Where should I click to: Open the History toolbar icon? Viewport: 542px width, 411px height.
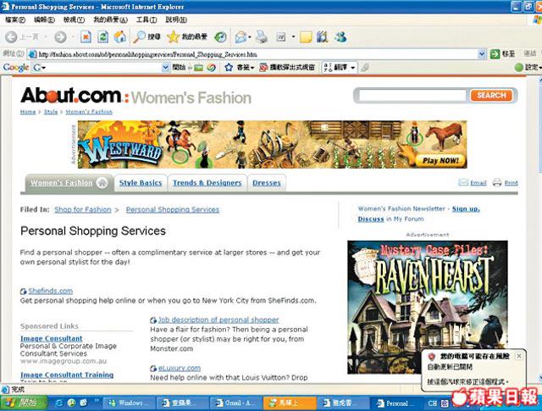(220, 36)
